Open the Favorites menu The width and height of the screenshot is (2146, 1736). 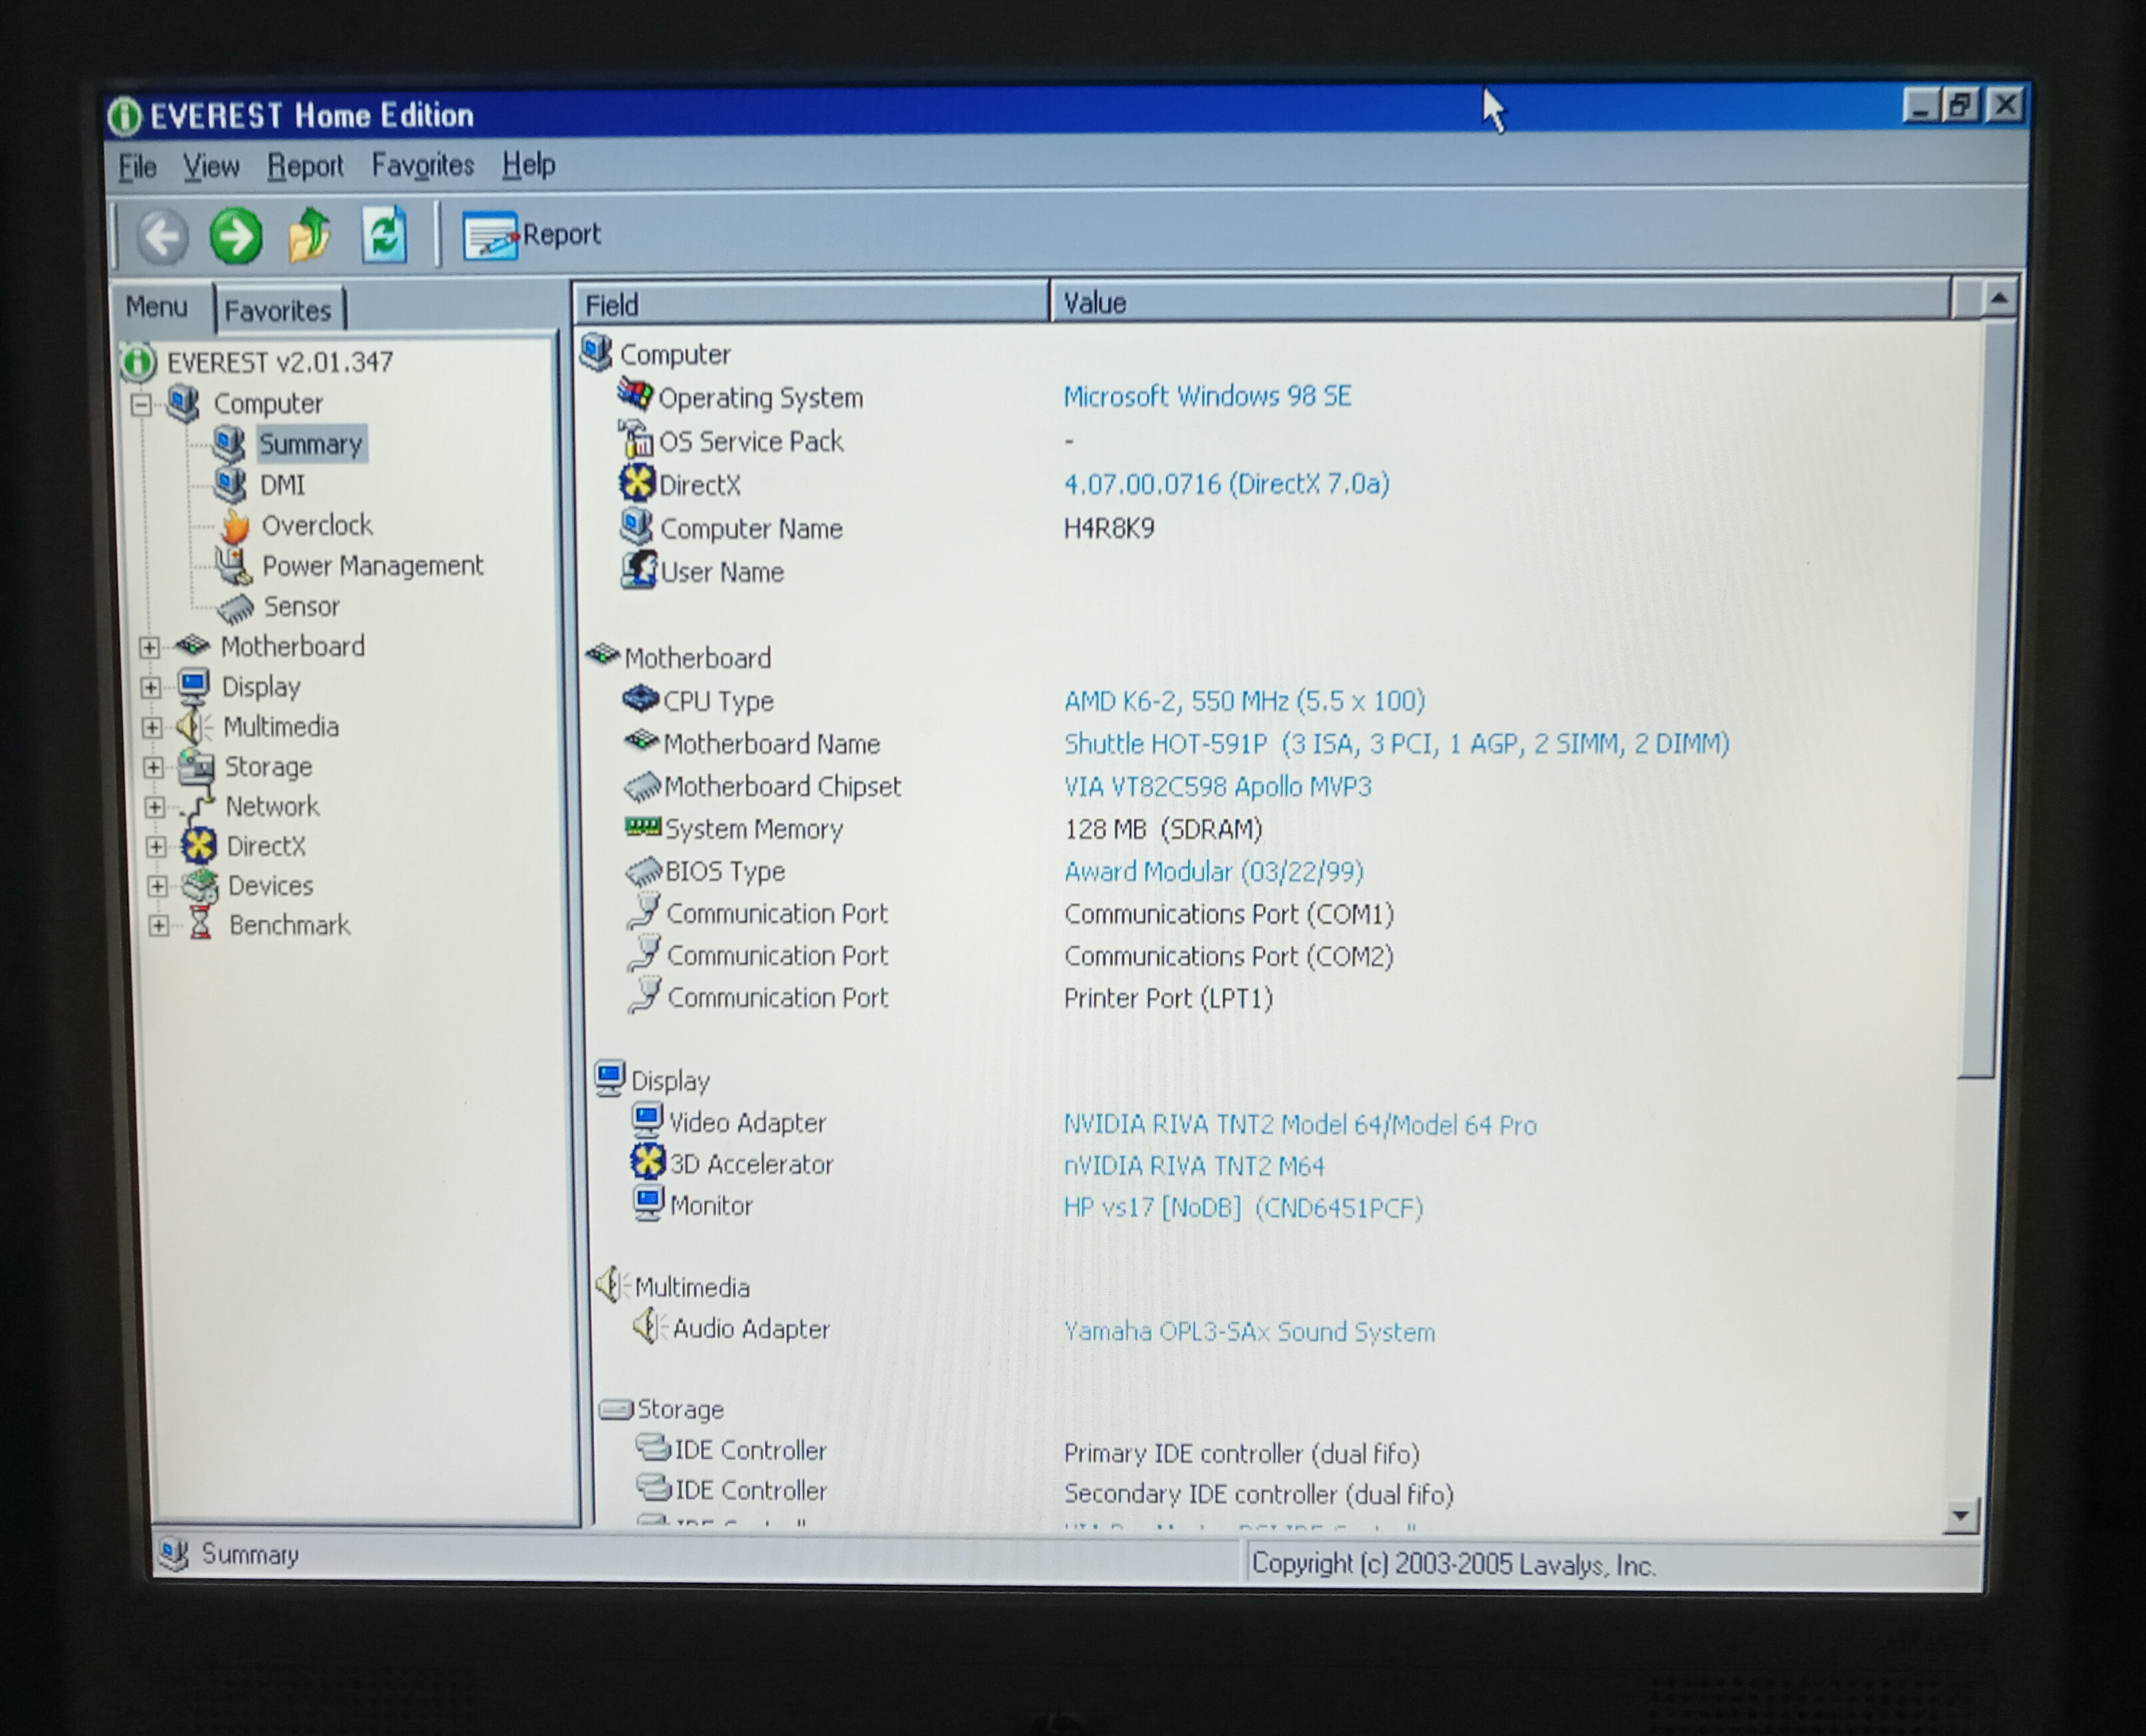(x=422, y=165)
